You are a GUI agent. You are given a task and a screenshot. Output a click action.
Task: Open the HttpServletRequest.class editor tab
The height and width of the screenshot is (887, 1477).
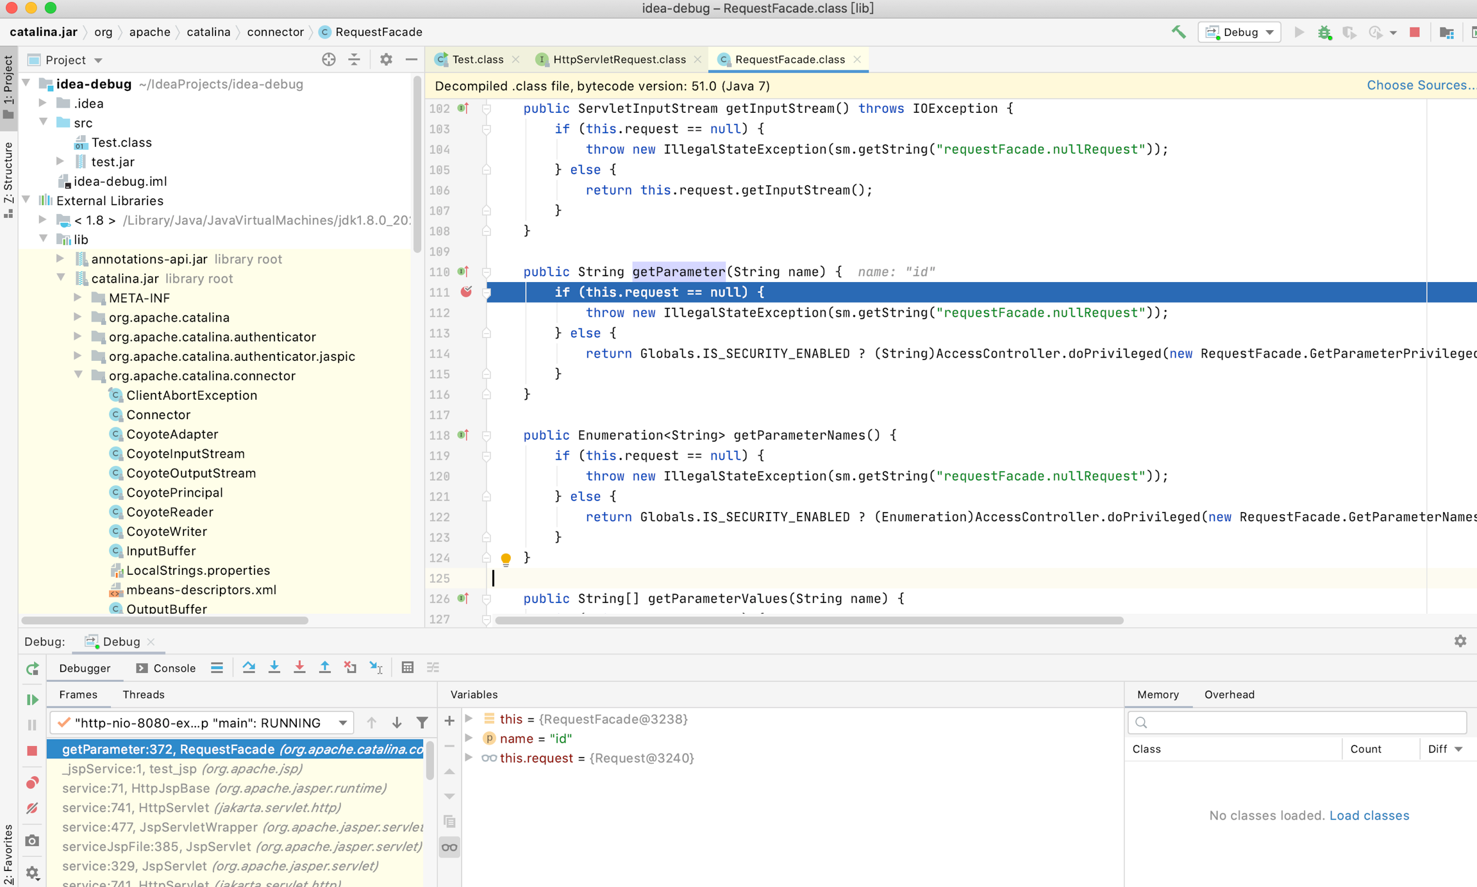click(x=618, y=60)
